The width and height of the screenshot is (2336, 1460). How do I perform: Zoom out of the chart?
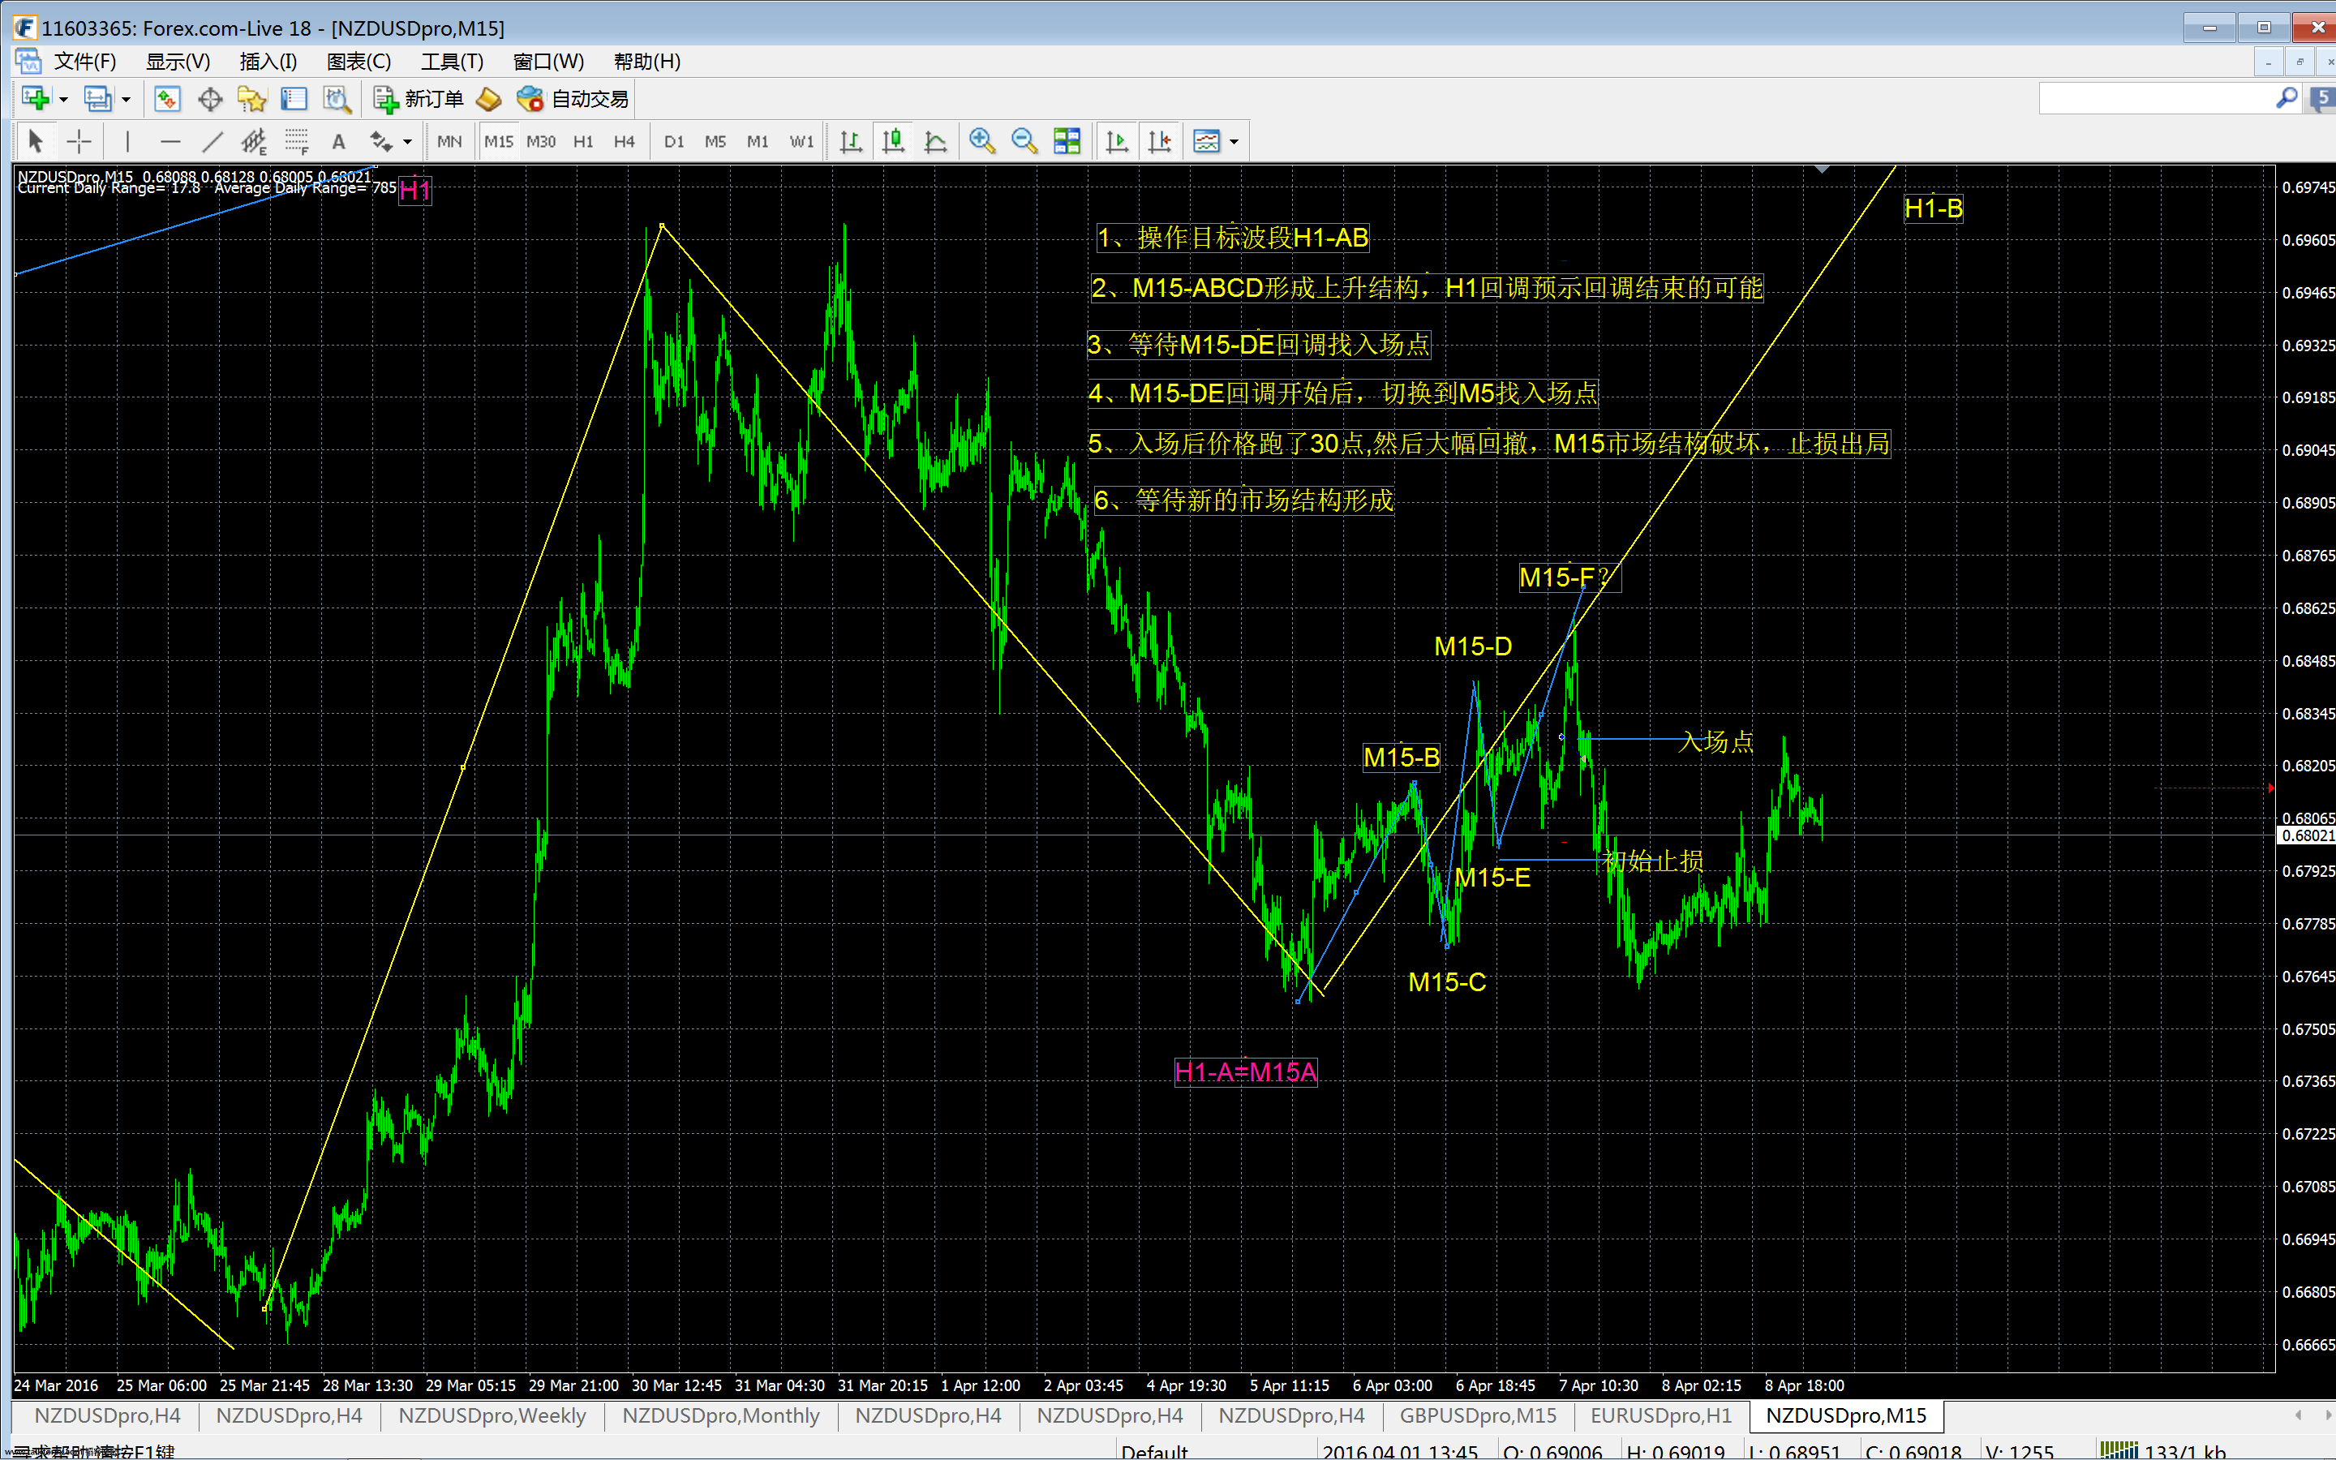1024,142
